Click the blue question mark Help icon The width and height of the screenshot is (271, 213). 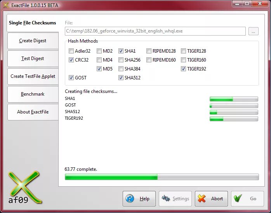click(130, 198)
